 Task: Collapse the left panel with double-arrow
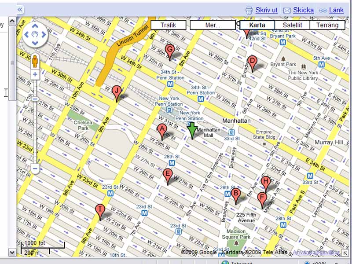pos(20,9)
